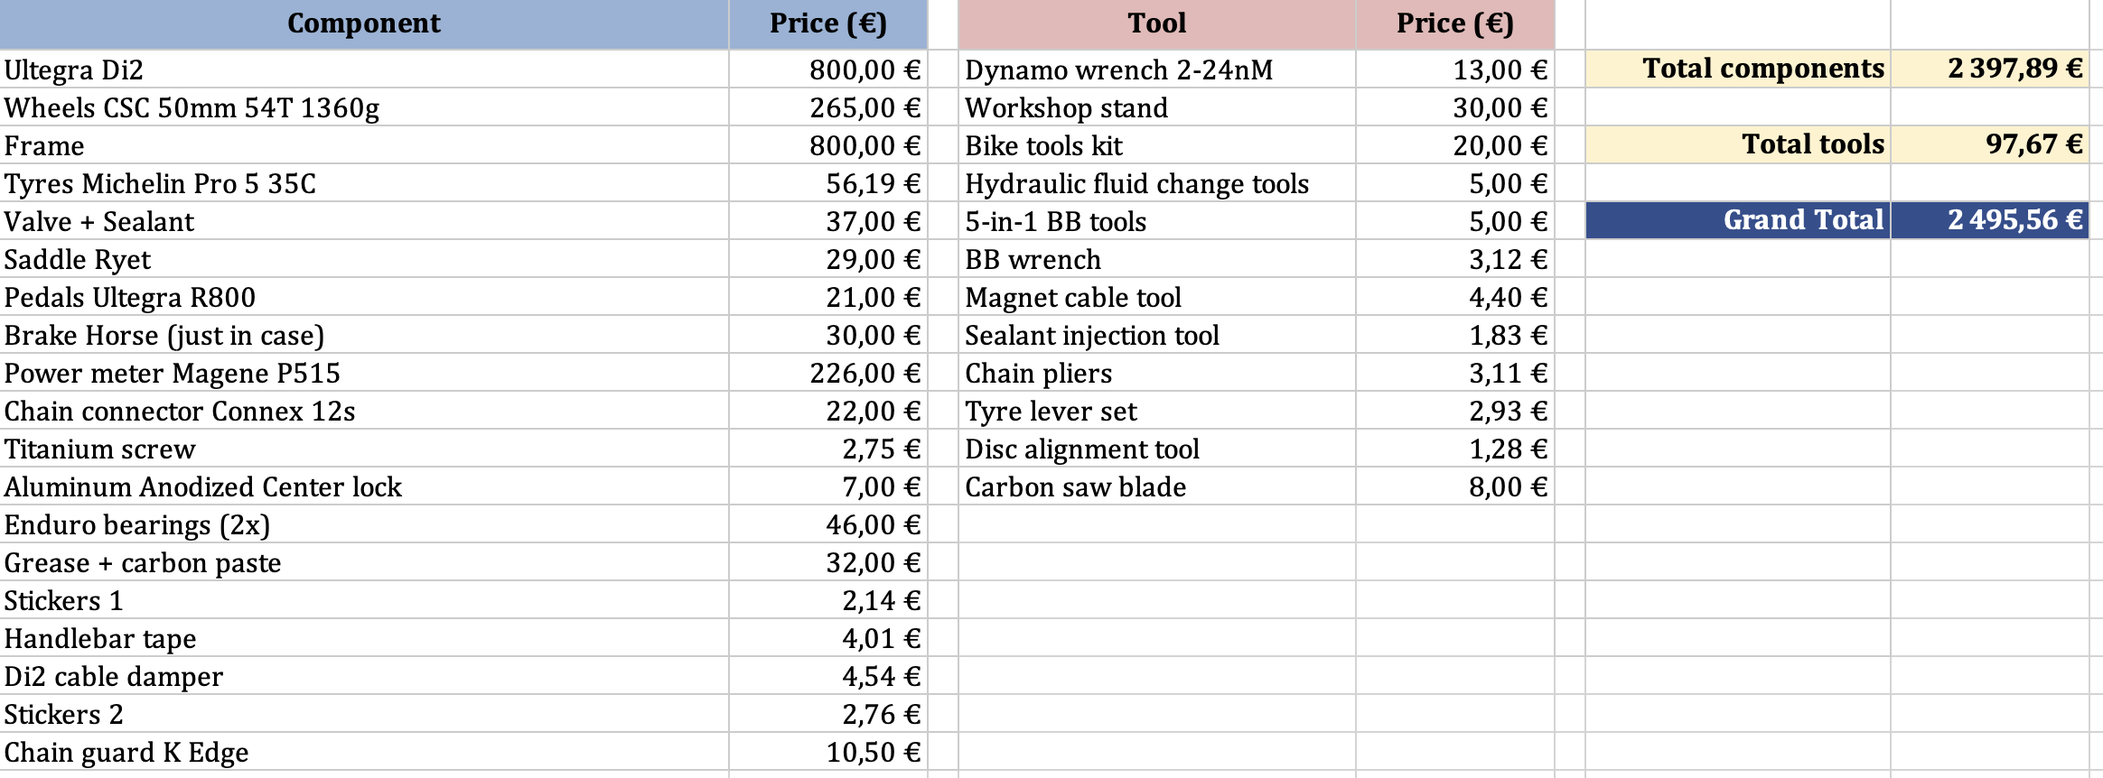2103x778 pixels.
Task: Click the Total components label cell
Action: click(1738, 69)
